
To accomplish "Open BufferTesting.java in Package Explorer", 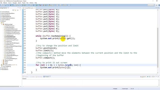I will 10,27.
